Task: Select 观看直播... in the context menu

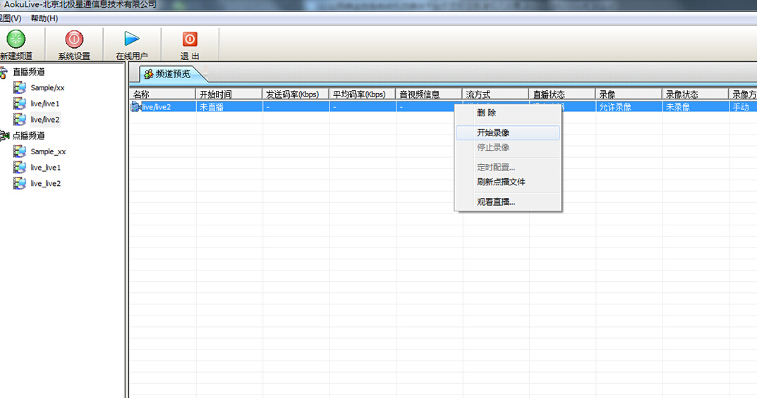Action: point(496,202)
